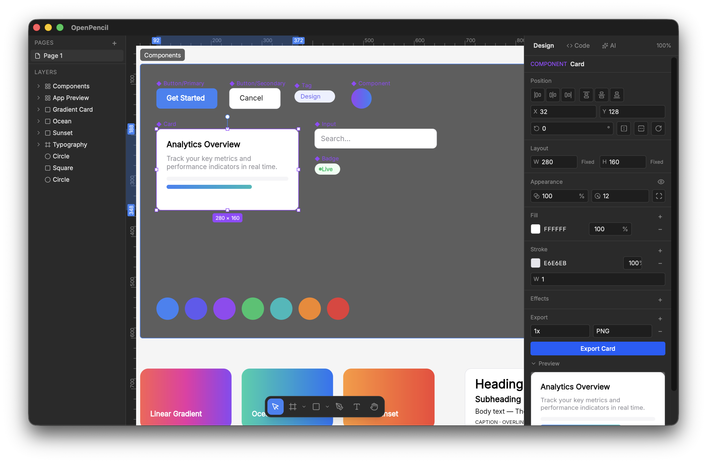707x463 pixels.
Task: Open Frame tool options chevron
Action: pos(304,406)
